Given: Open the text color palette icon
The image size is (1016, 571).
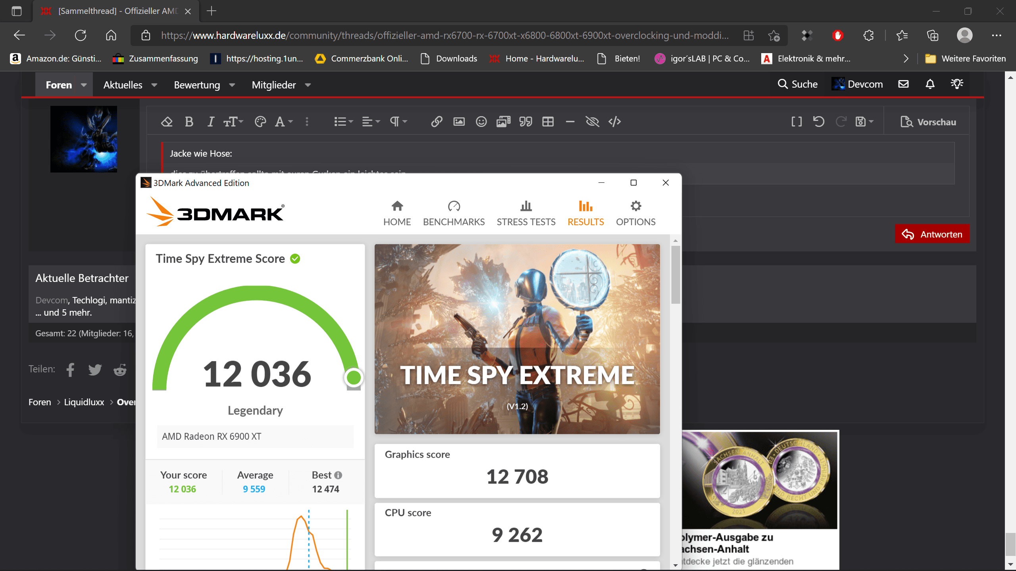Looking at the screenshot, I should (260, 122).
